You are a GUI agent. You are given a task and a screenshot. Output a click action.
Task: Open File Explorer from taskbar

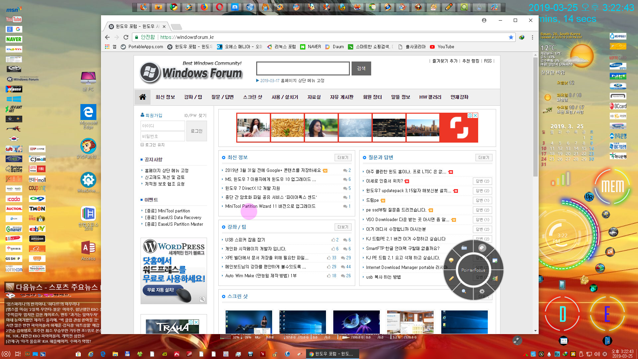[115, 354]
